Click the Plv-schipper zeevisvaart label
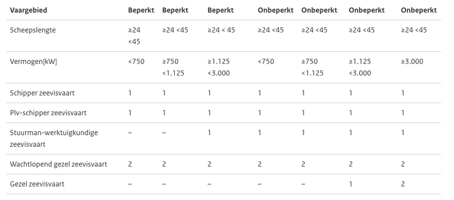 click(48, 113)
